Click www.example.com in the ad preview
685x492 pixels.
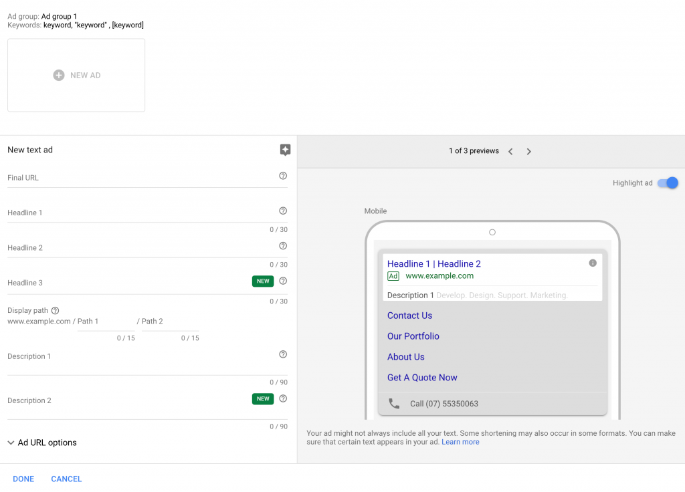[439, 276]
